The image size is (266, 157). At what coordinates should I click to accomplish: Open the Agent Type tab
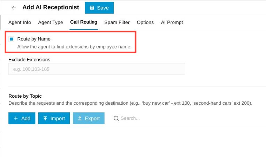[51, 22]
